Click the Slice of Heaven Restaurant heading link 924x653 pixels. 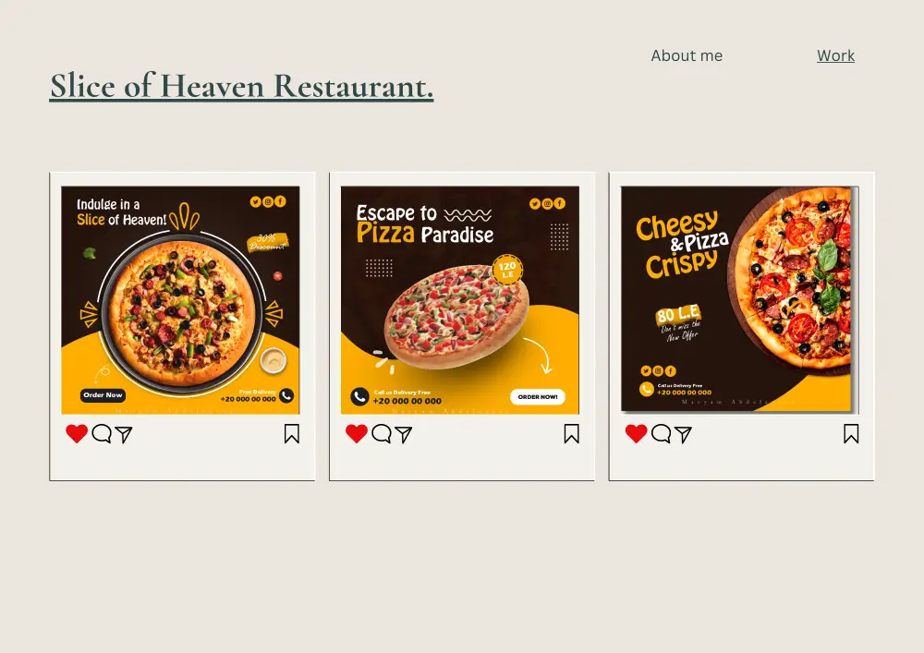tap(241, 86)
